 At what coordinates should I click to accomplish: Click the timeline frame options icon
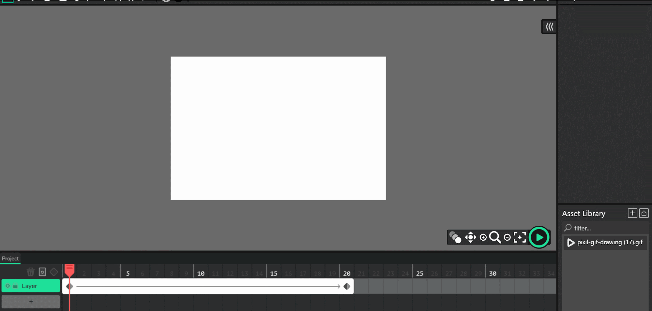[x=42, y=272]
